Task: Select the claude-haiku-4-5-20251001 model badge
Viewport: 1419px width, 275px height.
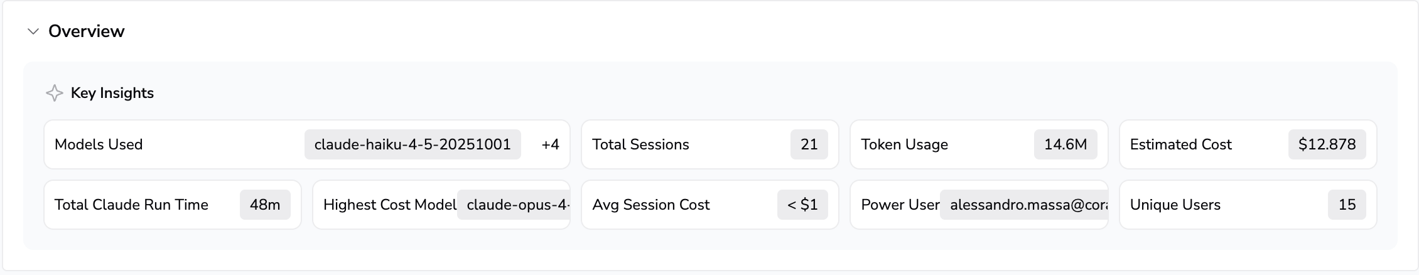Action: [412, 144]
